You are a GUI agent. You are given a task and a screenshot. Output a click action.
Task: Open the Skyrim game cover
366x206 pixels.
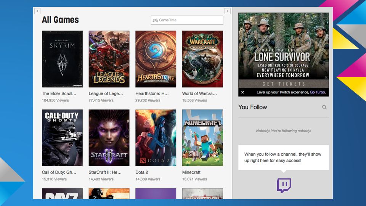62,59
